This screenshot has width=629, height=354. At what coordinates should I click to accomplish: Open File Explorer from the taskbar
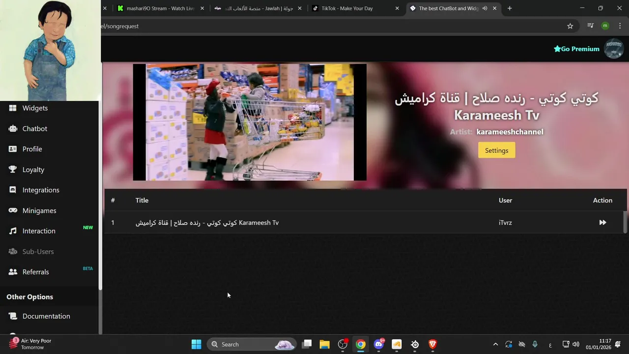click(x=324, y=344)
